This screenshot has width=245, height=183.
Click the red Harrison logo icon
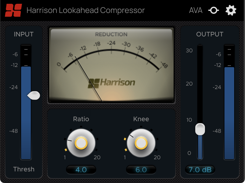tap(14, 10)
